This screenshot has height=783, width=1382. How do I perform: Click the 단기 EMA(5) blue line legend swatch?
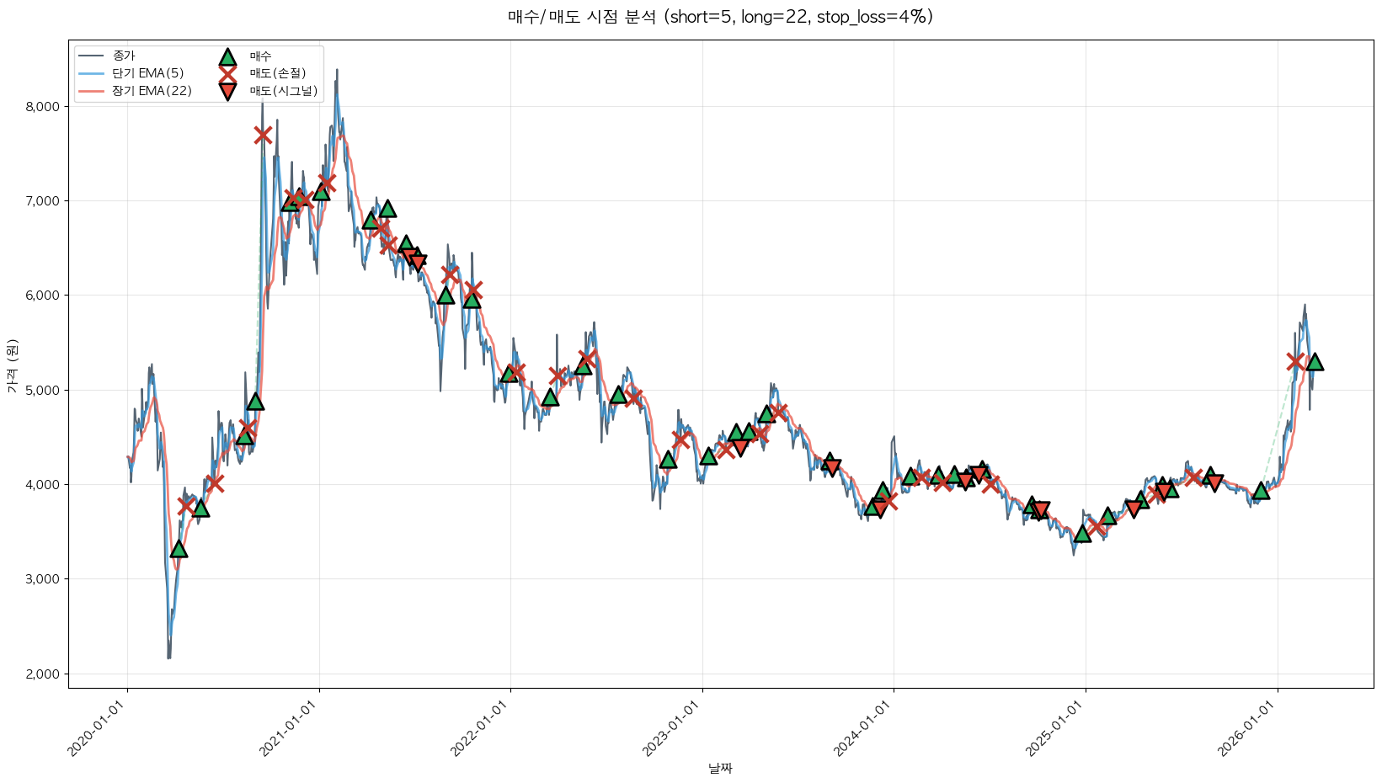pyautogui.click(x=90, y=74)
